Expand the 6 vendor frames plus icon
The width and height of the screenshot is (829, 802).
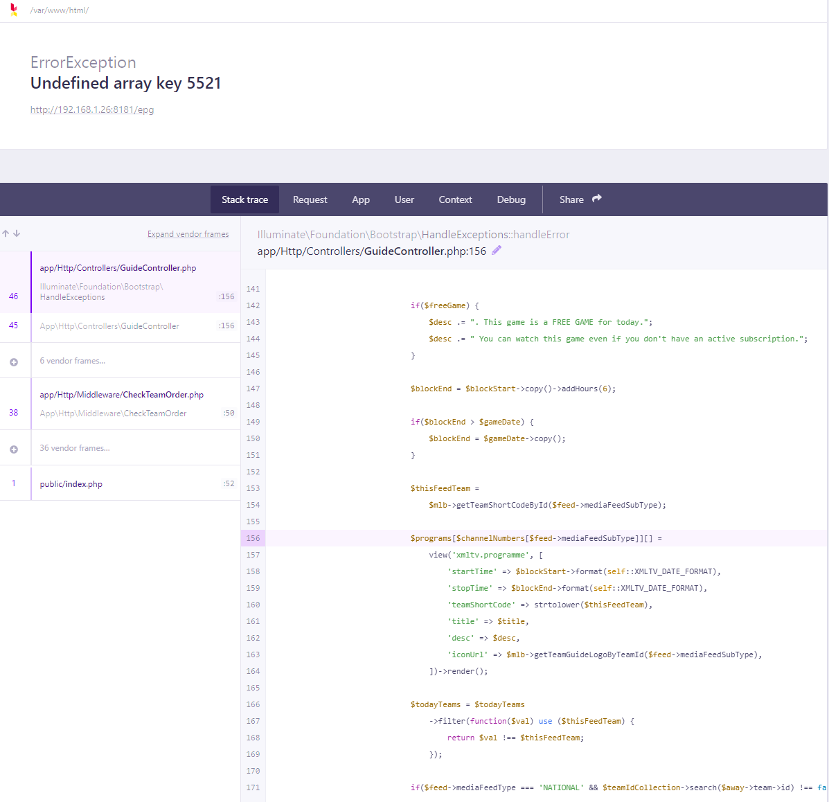(14, 362)
